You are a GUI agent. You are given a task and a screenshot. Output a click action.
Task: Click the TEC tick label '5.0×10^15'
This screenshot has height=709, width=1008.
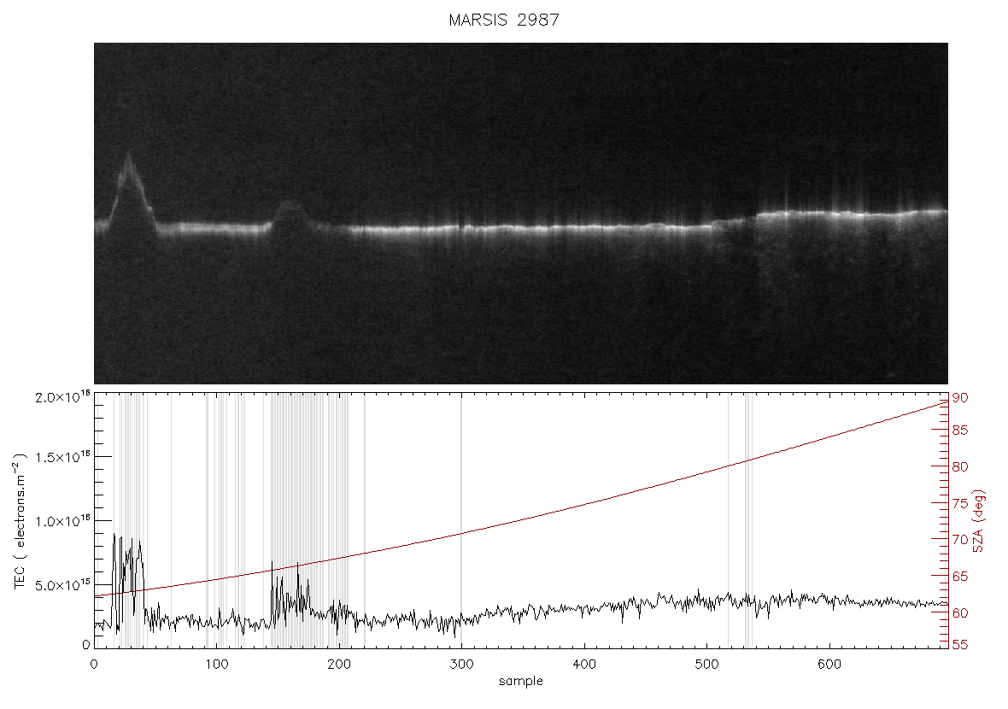[62, 585]
